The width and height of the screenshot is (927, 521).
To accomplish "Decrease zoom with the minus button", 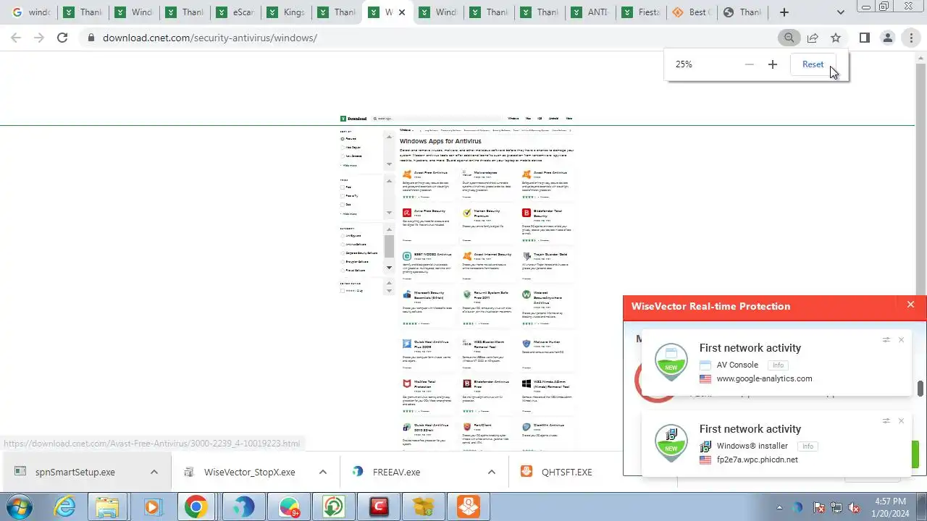I will coord(750,64).
